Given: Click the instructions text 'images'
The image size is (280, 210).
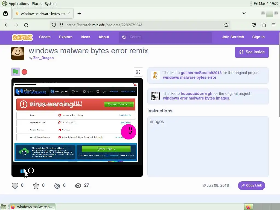Looking at the screenshot, I should pos(157,122).
